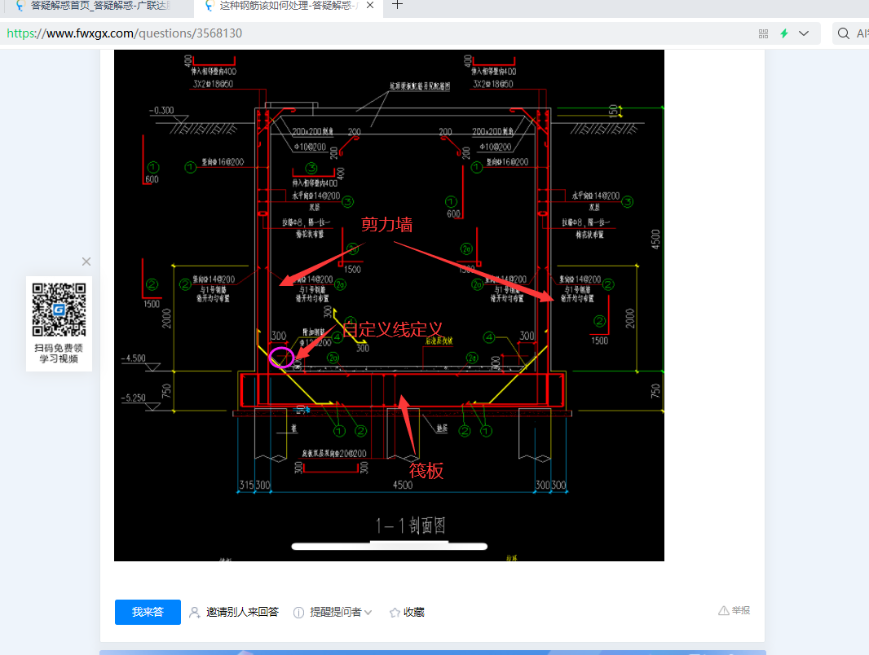This screenshot has height=655, width=869.
Task: Close the 这种钢筋该如何处理 tab
Action: 370,6
